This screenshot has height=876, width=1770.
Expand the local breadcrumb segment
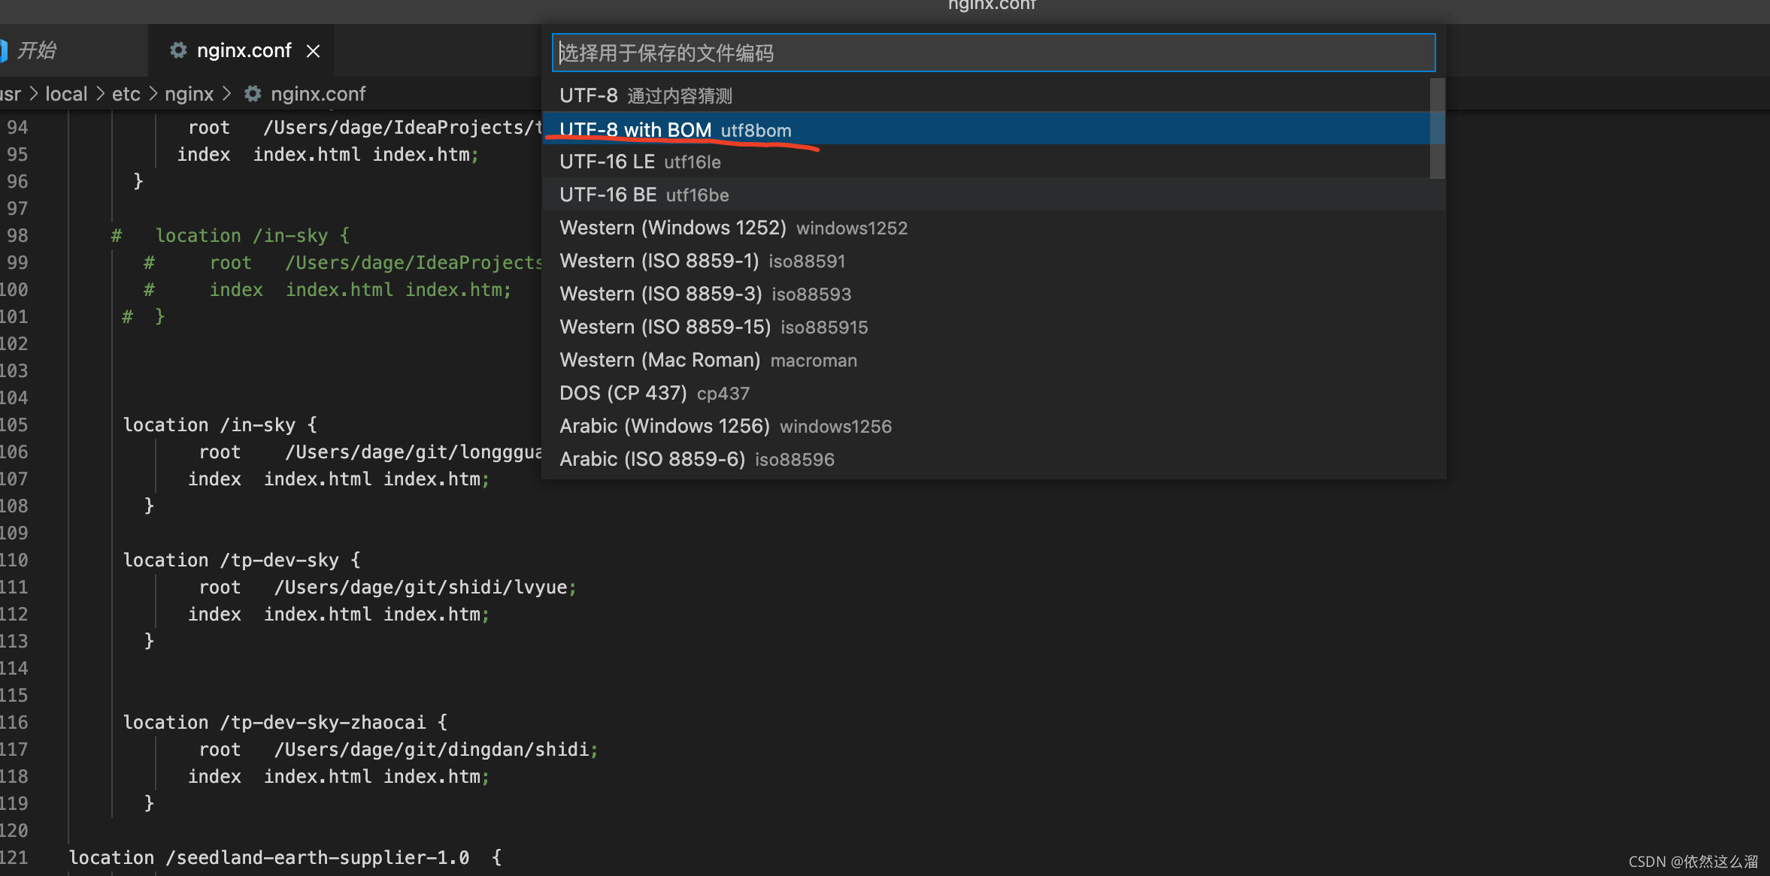tap(66, 94)
